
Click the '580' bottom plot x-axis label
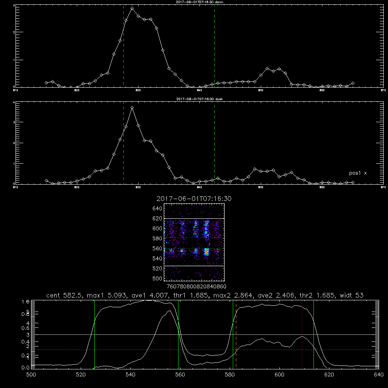[230, 375]
